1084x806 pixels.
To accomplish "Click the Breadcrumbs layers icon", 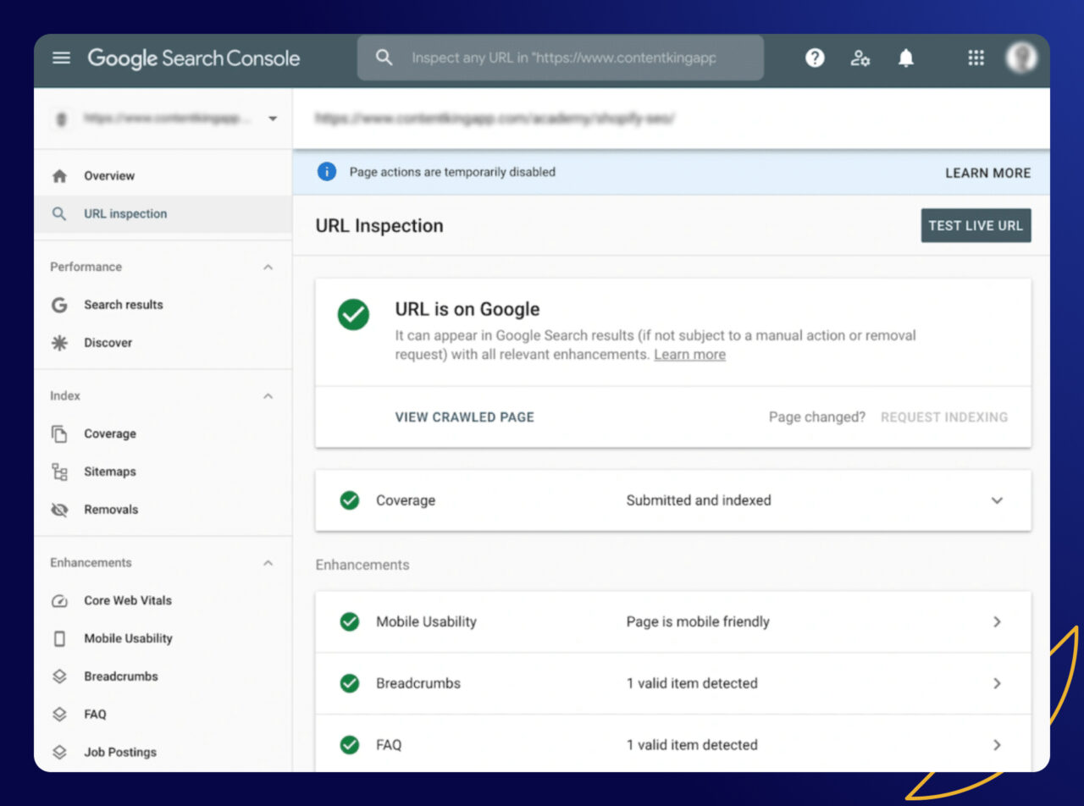I will pyautogui.click(x=59, y=676).
